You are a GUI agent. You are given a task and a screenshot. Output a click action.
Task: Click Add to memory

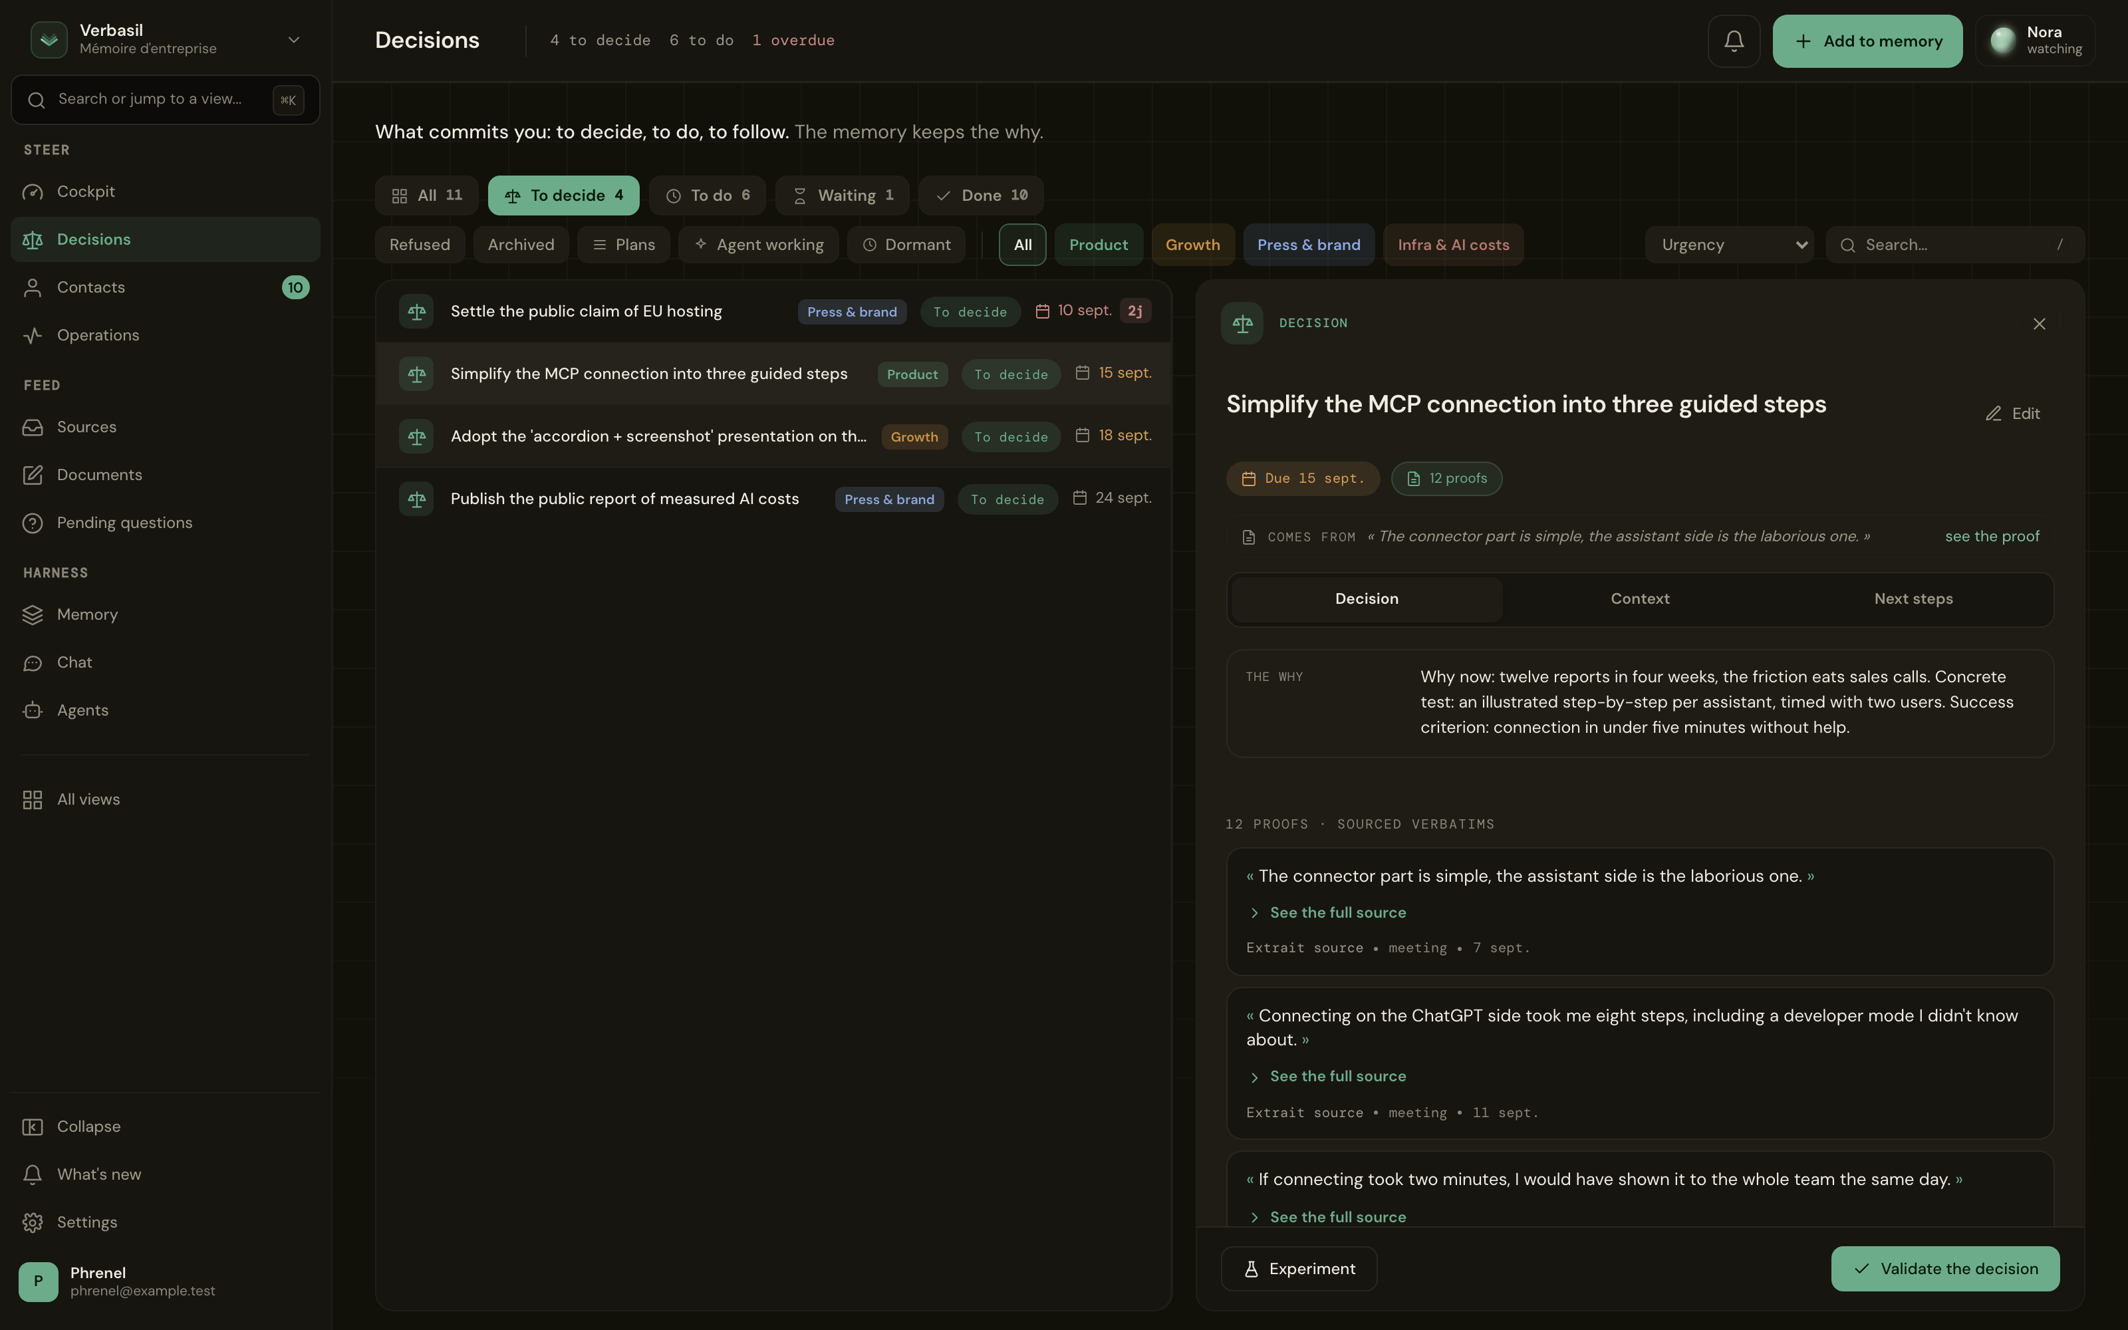pyautogui.click(x=1867, y=41)
